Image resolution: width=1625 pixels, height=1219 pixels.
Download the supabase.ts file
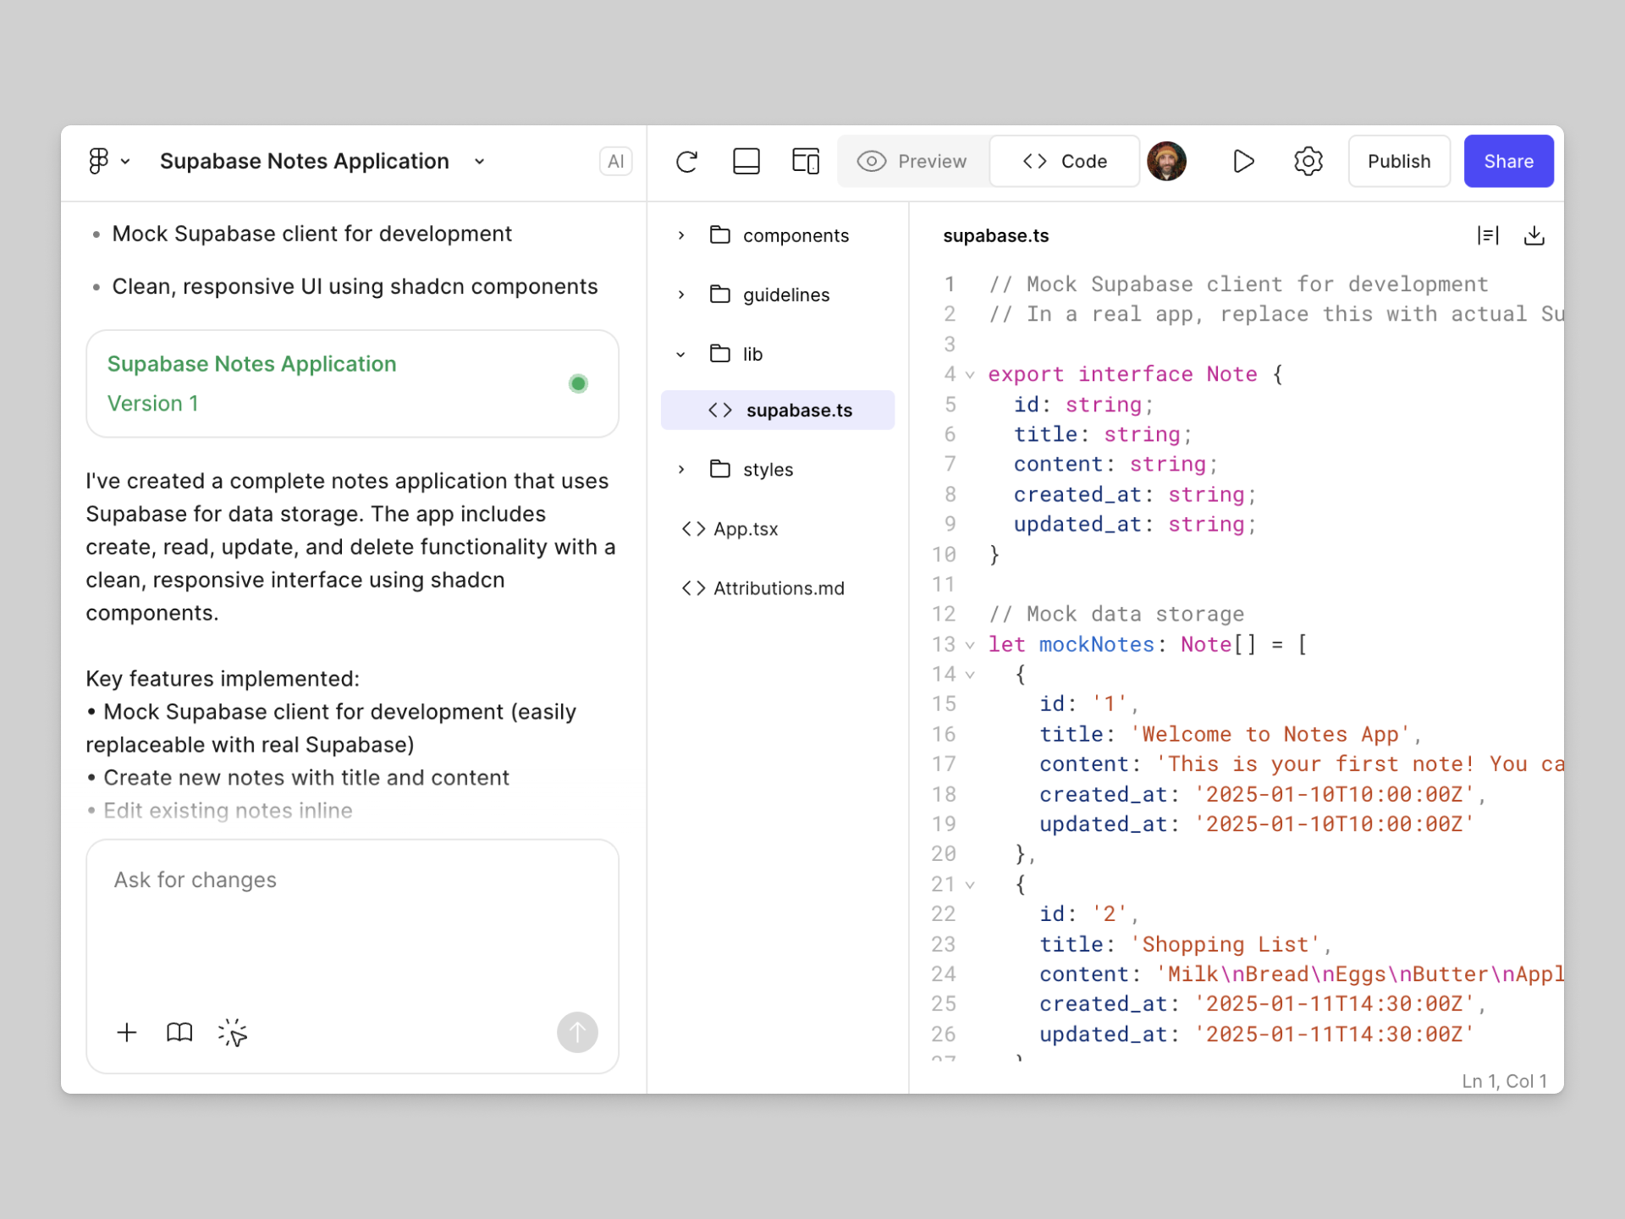coord(1534,235)
